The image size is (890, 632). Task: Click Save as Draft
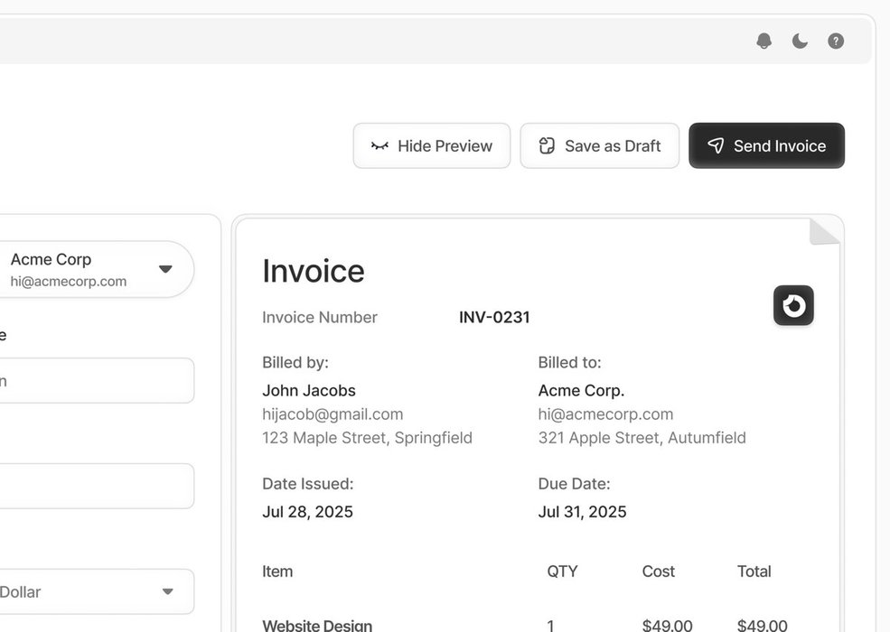(599, 145)
